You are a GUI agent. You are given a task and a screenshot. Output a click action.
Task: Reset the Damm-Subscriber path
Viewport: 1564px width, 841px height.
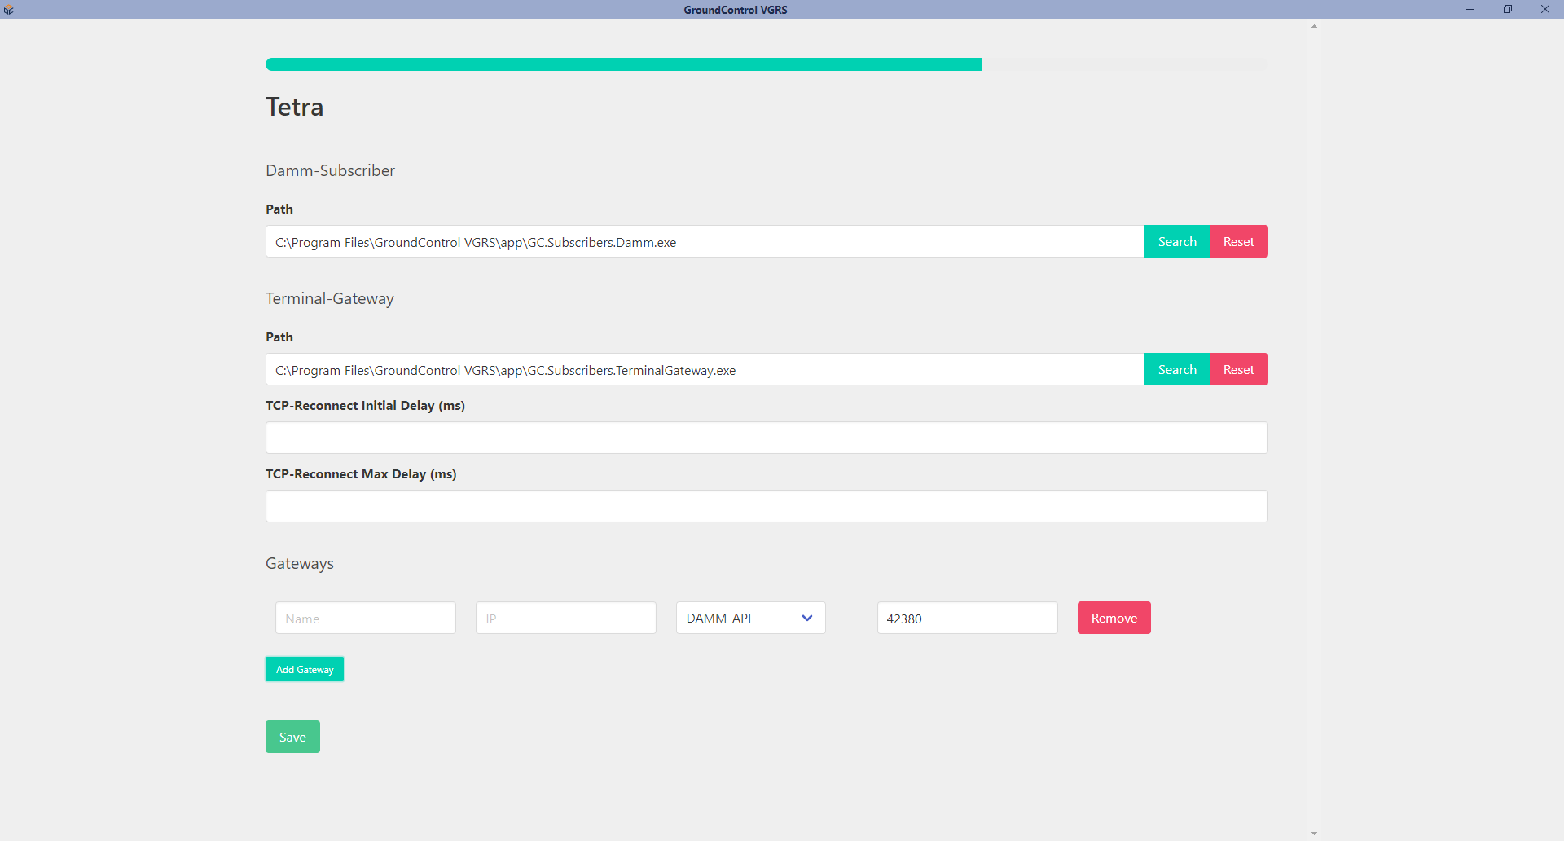pos(1238,242)
